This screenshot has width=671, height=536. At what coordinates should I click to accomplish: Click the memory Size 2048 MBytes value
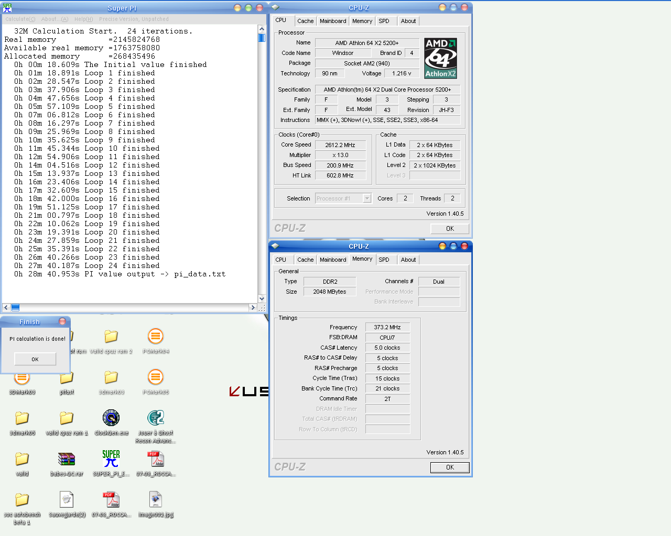(330, 292)
